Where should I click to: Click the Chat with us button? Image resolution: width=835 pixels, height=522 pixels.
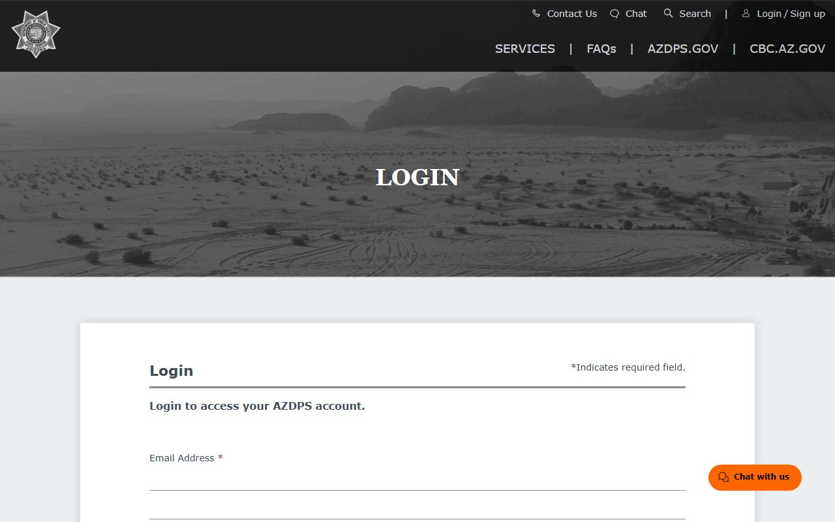(x=755, y=477)
